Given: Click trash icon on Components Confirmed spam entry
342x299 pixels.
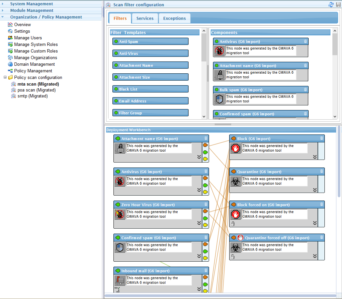Looking at the screenshot, I should (305, 114).
